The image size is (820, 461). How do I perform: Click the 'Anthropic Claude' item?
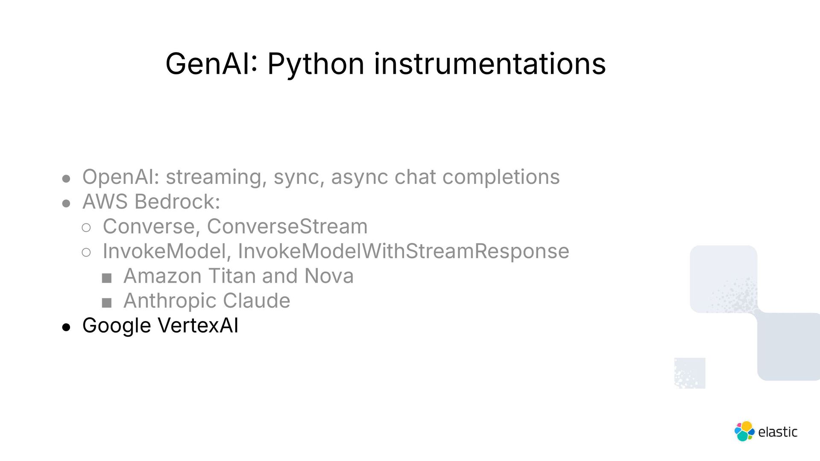[x=207, y=301]
